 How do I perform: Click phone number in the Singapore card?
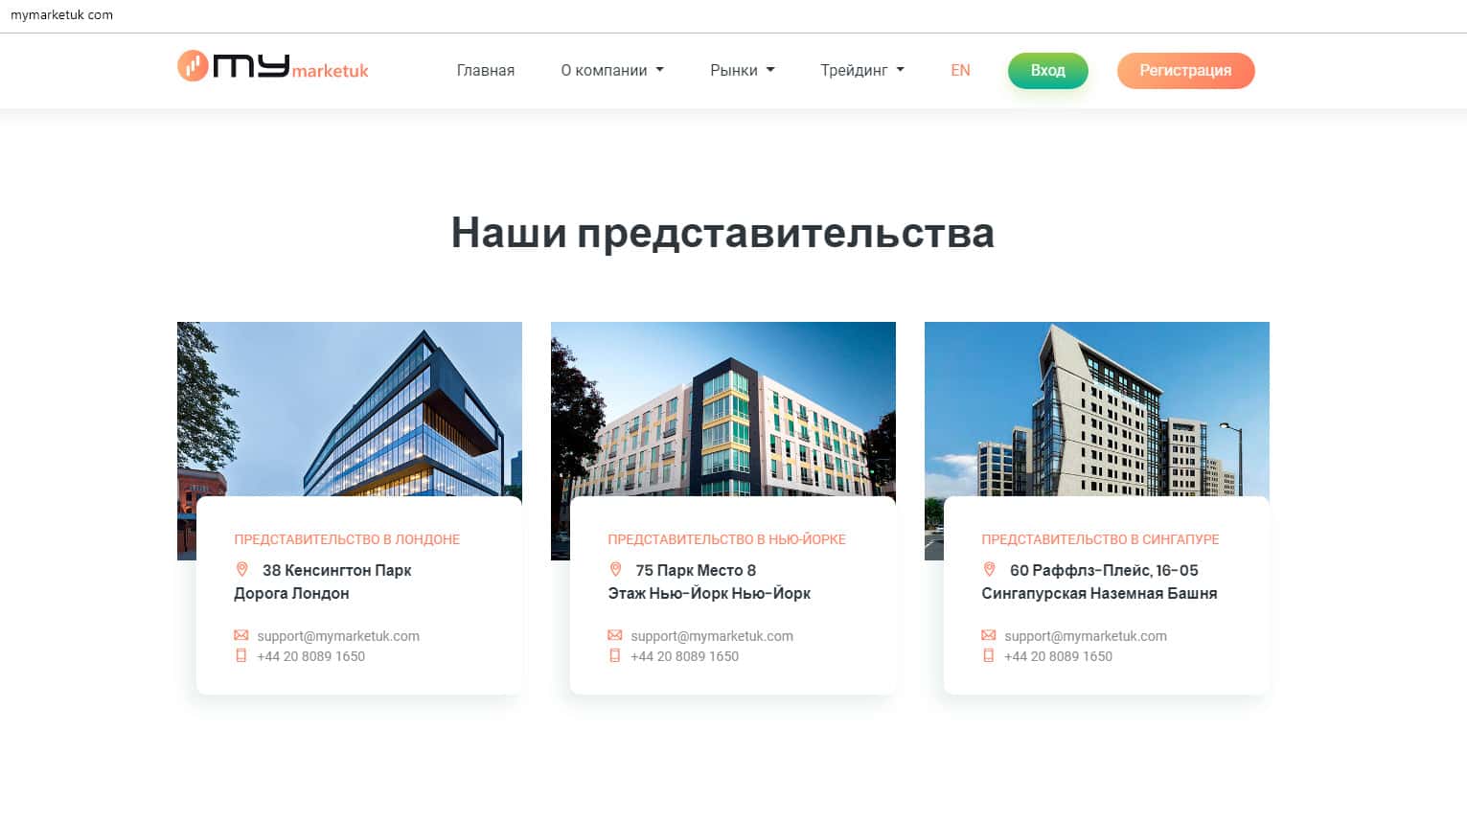click(x=1058, y=656)
